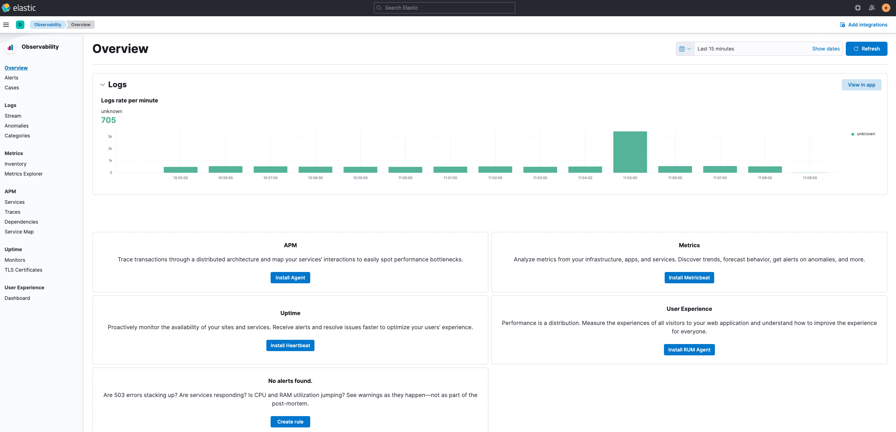Click the Refresh button

tap(866, 49)
